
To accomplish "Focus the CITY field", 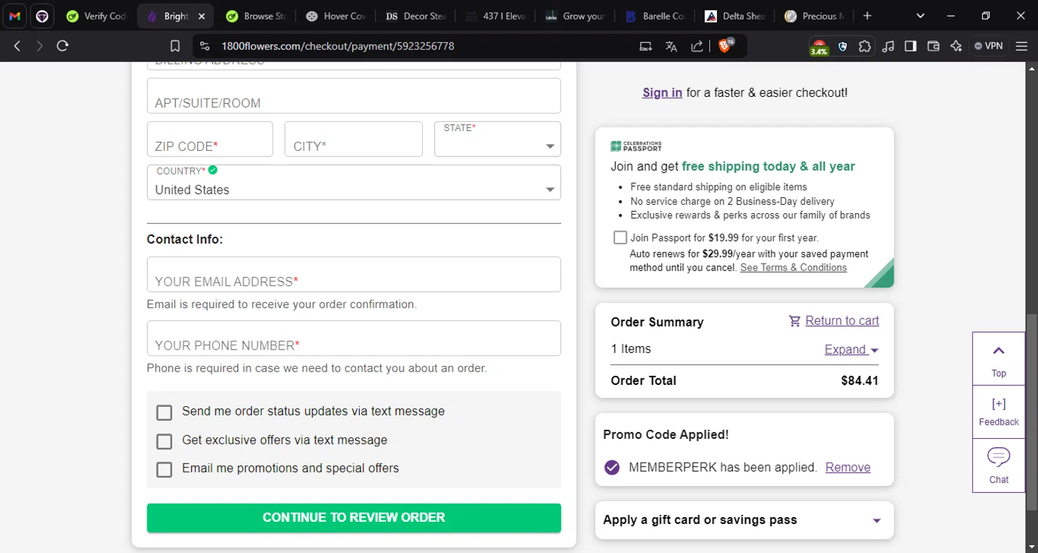I will pyautogui.click(x=354, y=139).
